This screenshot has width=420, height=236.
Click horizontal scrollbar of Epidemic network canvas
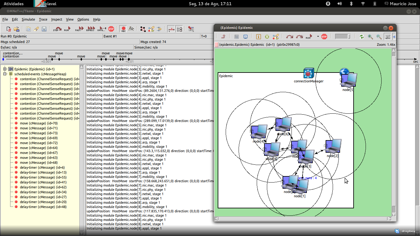pyautogui.click(x=303, y=218)
